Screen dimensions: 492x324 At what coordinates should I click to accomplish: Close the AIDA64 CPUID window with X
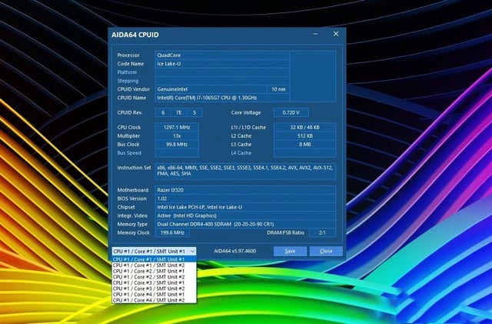coord(336,34)
